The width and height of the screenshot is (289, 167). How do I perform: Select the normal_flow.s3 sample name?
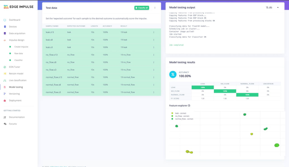(53, 92)
